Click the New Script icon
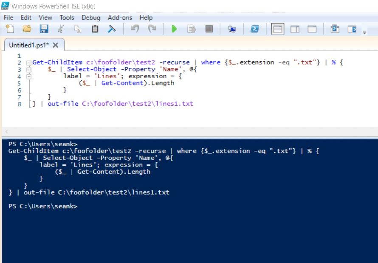The height and width of the screenshot is (263, 378). click(x=10, y=29)
